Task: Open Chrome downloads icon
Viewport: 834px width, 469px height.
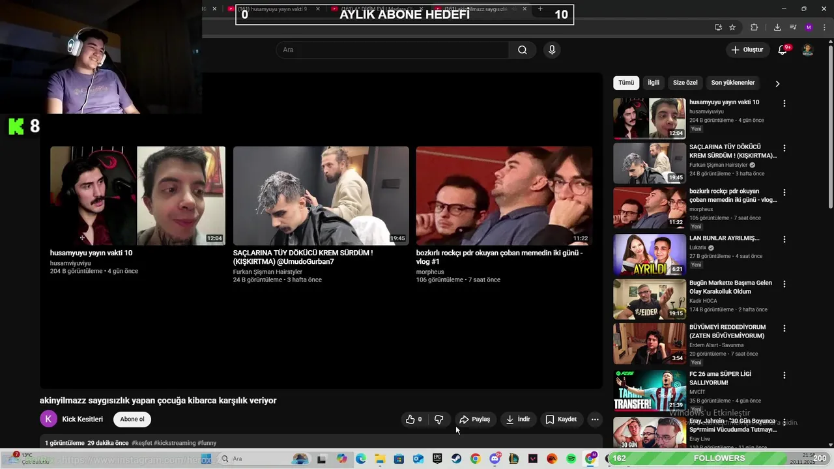Action: tap(777, 27)
